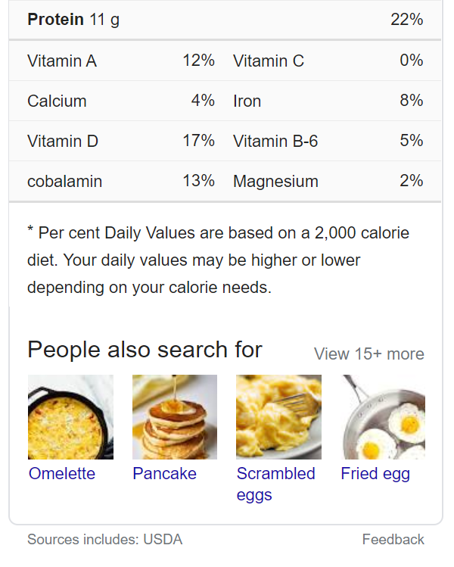454x567 pixels.
Task: Click the Omelette thumbnail image
Action: coord(70,417)
